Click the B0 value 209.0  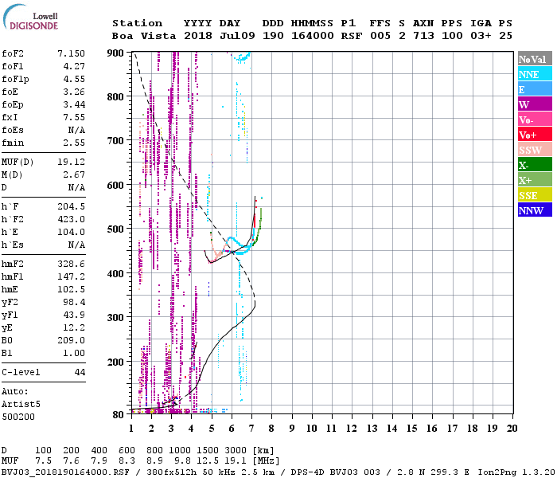71,341
